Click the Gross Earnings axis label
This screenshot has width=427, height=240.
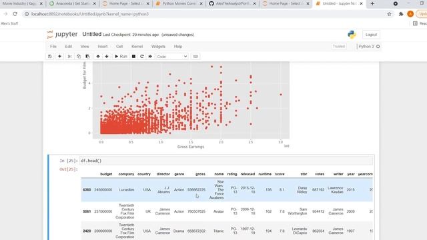point(191,147)
